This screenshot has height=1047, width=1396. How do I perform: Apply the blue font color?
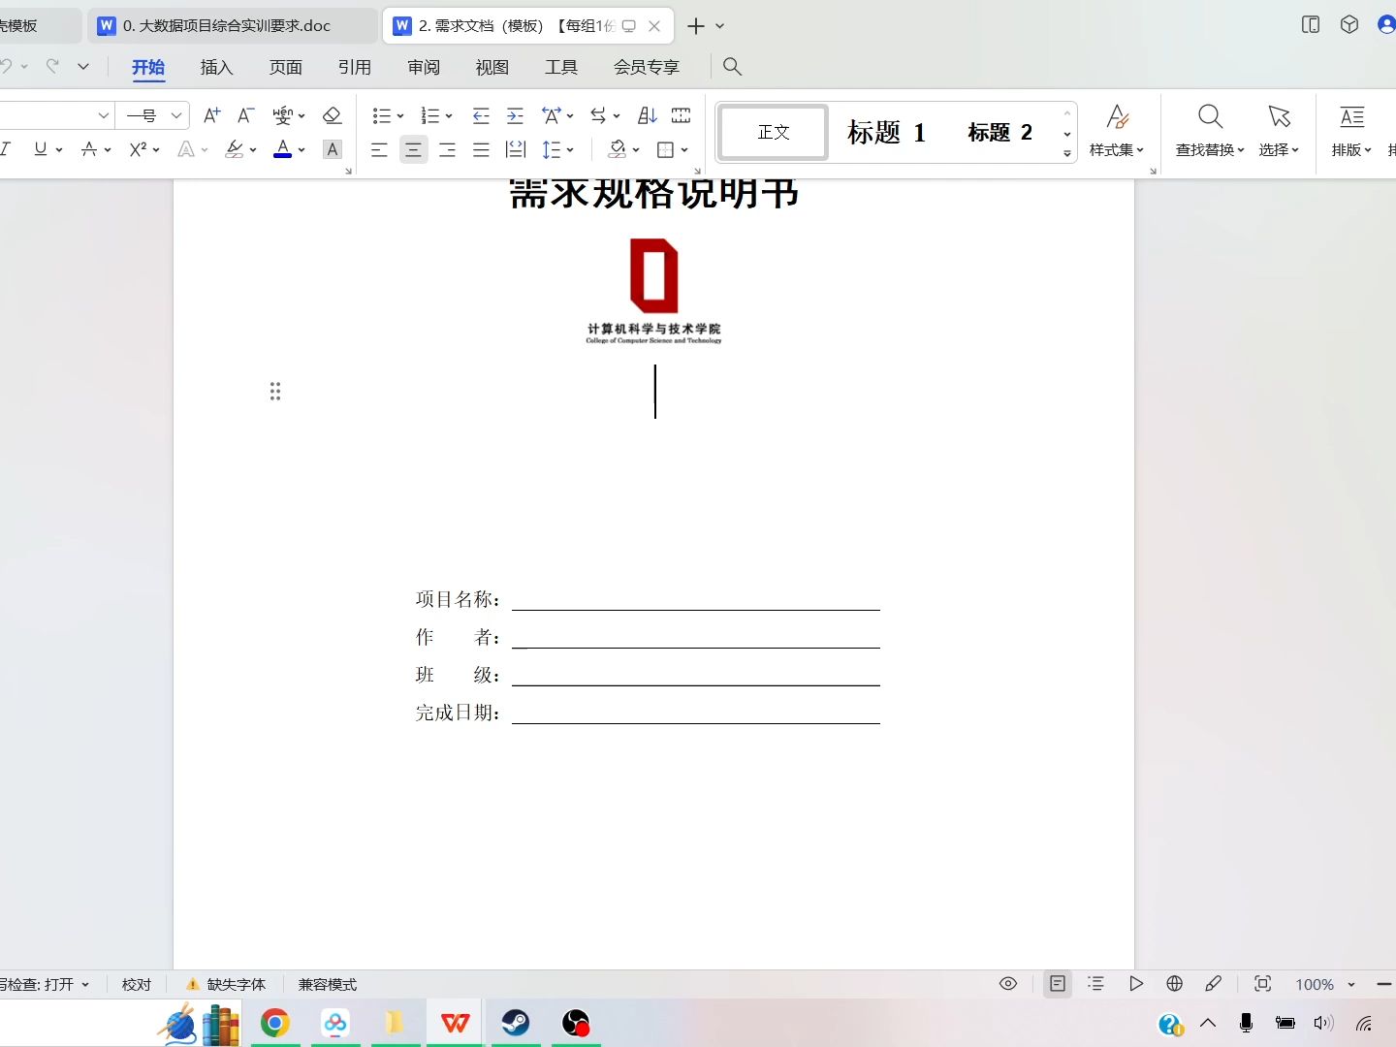(x=283, y=149)
